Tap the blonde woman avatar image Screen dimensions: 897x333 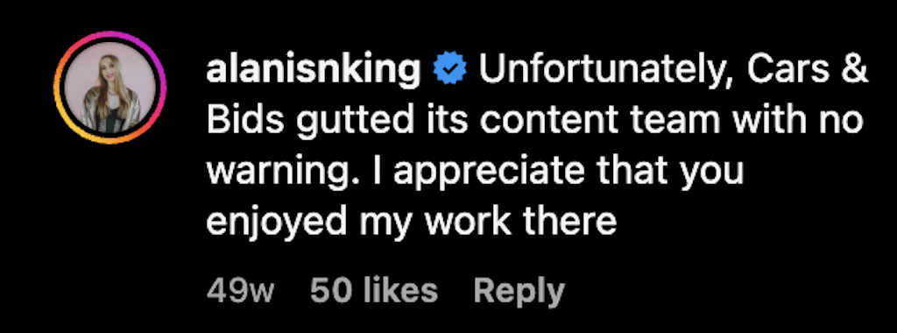point(109,88)
